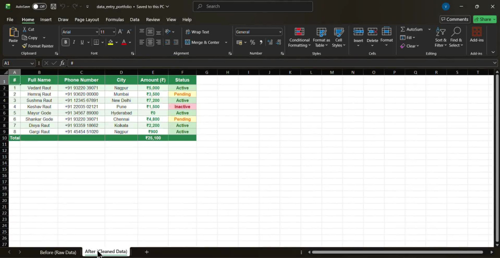Activate the Format Painter brush

click(x=24, y=46)
